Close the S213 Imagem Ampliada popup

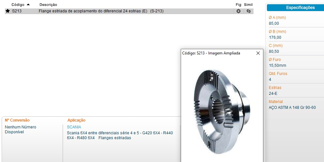coord(258,53)
